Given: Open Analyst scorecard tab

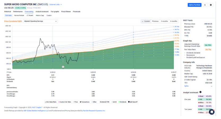Looking at the screenshot, I should click(x=42, y=12).
